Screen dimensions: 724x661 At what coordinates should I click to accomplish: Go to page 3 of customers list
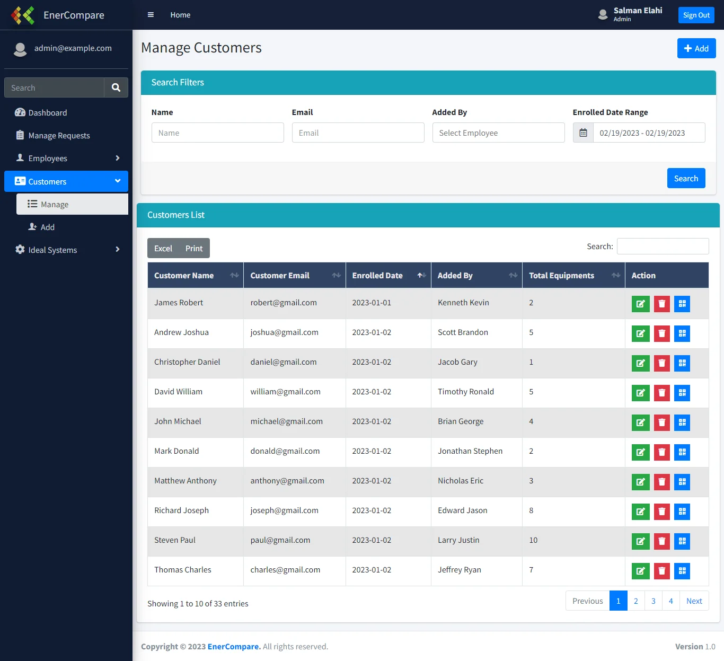[653, 601]
